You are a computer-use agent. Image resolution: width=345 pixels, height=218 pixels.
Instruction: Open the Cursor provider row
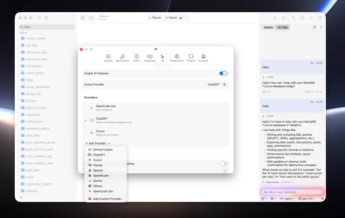pyautogui.click(x=156, y=133)
